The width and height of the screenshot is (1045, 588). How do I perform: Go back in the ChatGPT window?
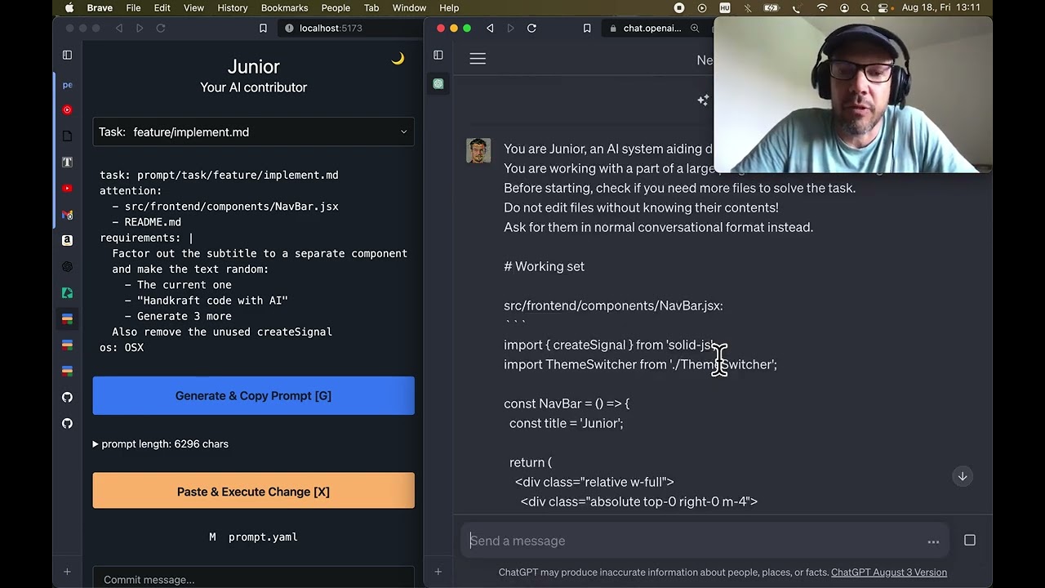pos(490,28)
